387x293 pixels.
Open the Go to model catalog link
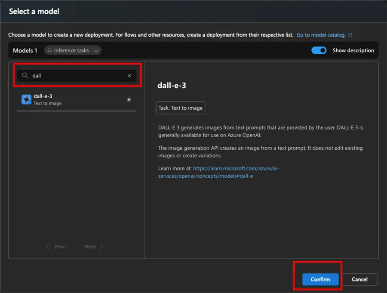point(321,35)
